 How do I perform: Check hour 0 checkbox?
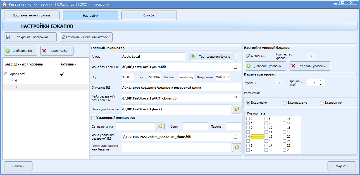pyautogui.click(x=248, y=119)
